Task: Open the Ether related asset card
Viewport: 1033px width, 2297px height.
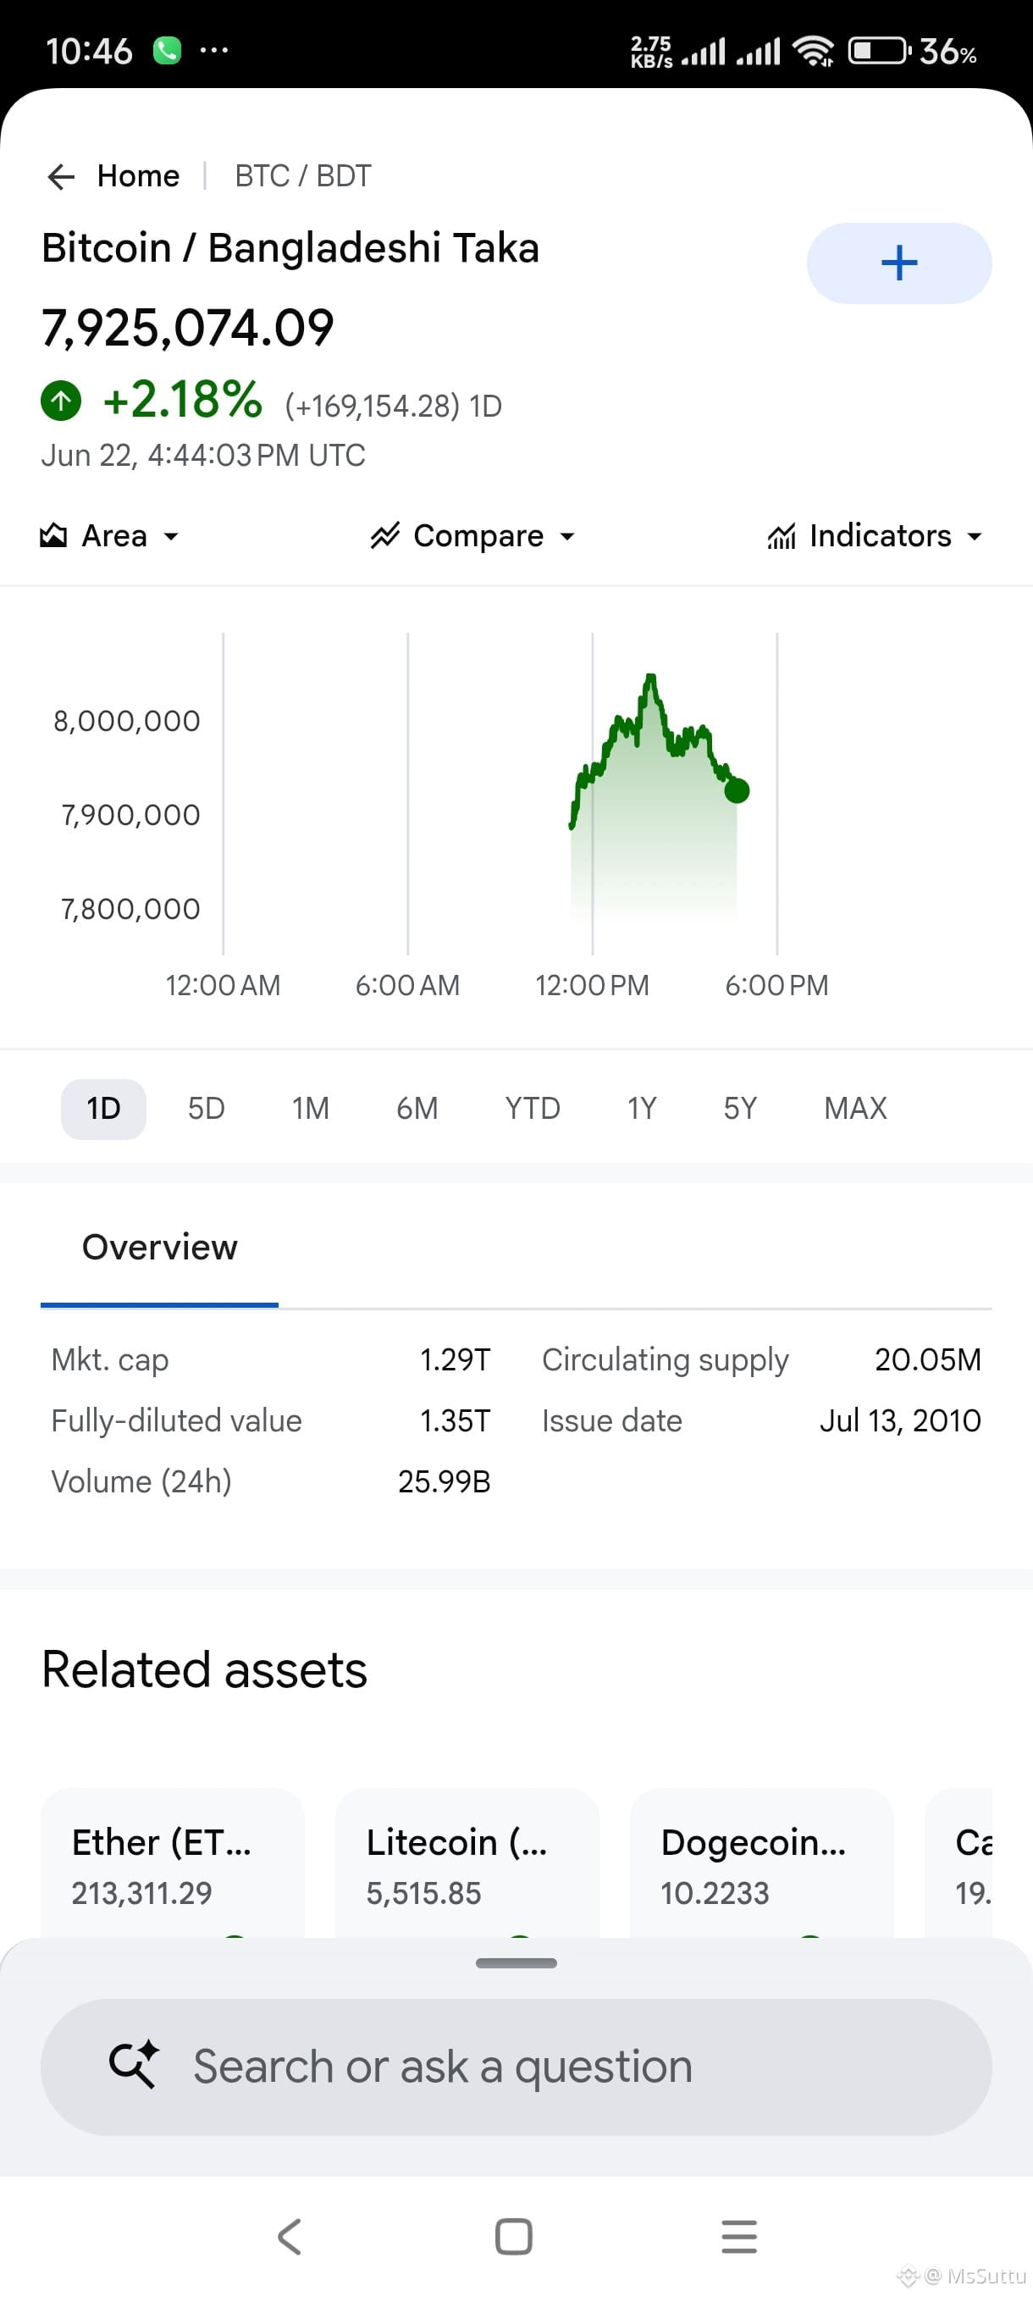Action: (172, 1863)
